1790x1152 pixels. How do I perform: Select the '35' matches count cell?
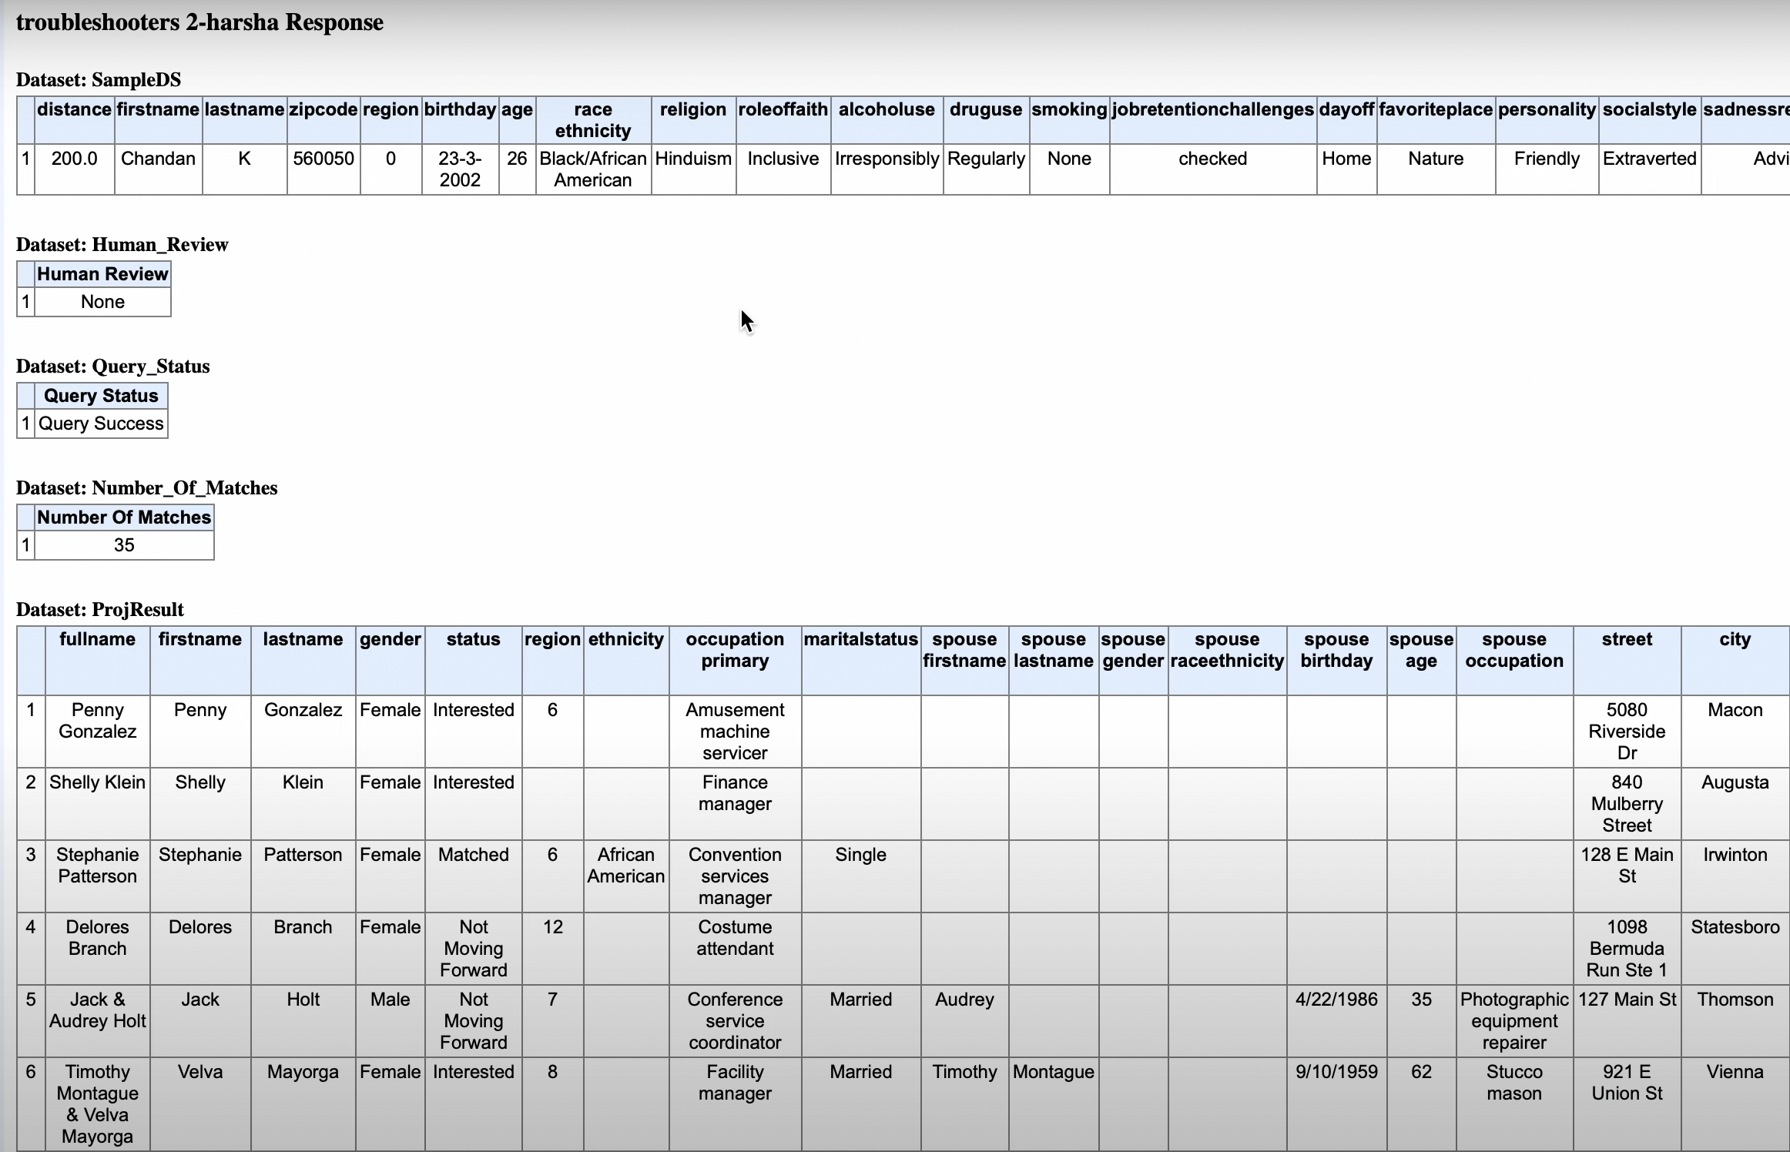[124, 545]
